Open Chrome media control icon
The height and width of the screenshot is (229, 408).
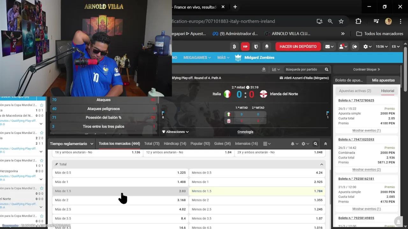coord(376,21)
